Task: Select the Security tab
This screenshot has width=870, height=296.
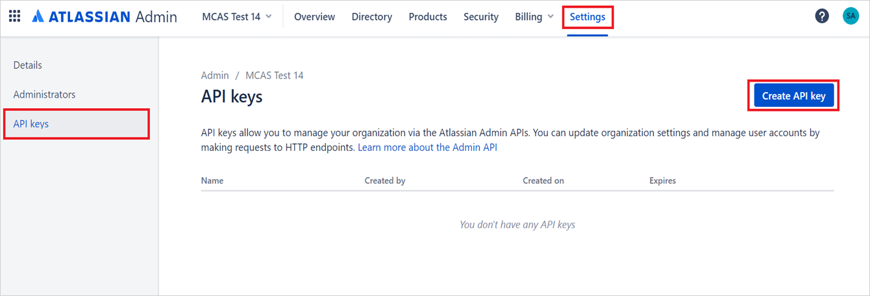Action: (481, 17)
